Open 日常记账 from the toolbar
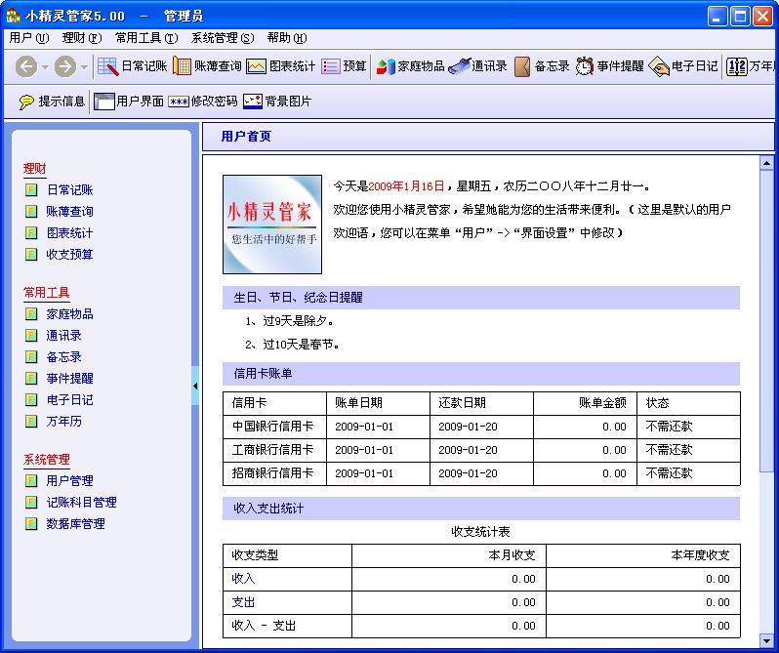The image size is (779, 653). 132,66
